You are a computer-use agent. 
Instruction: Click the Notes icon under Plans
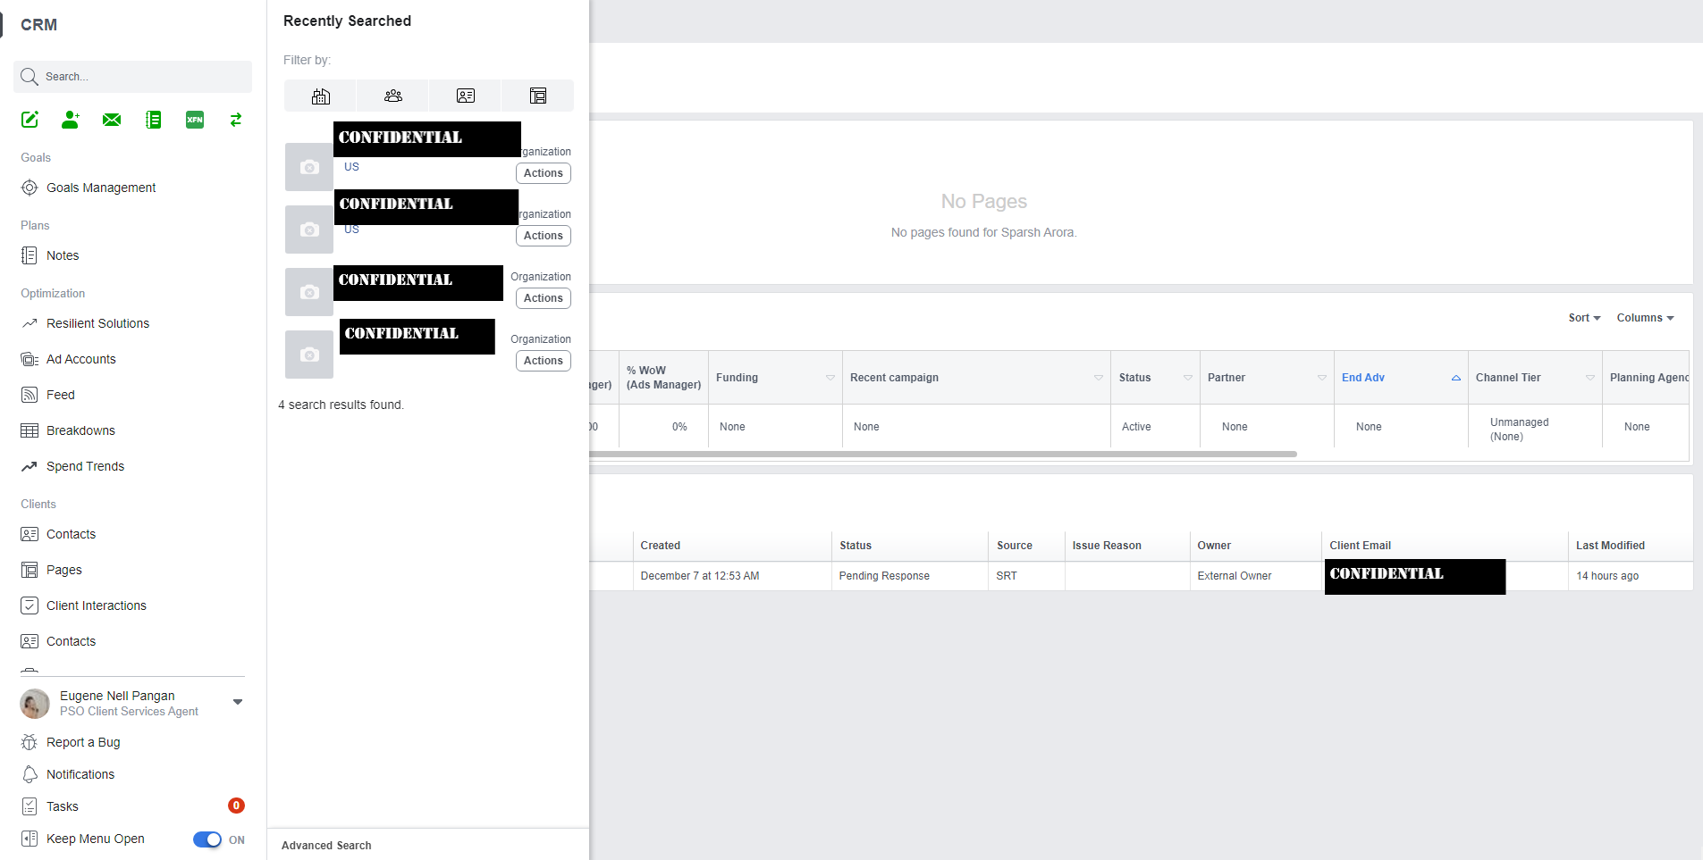[30, 255]
